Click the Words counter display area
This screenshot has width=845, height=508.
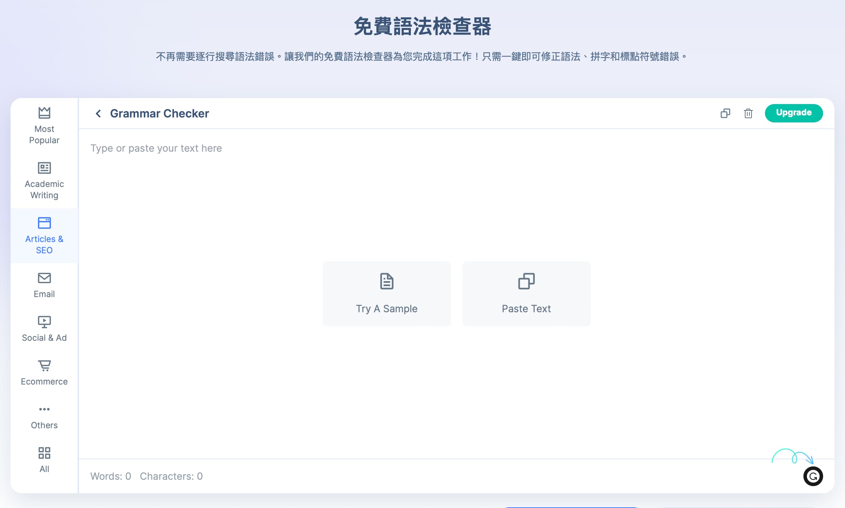pos(110,476)
